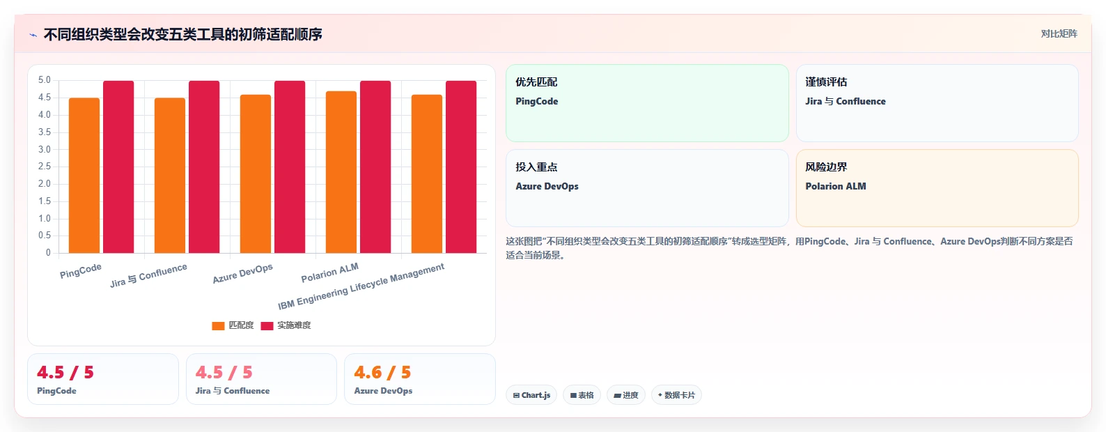1106x432 pixels.
Task: Click the Chart.js tag
Action: tap(531, 395)
